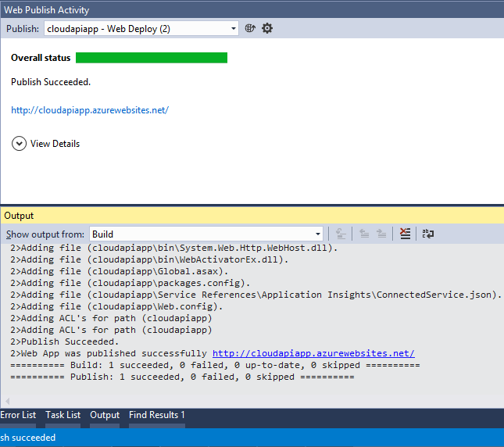Click the 'Publish Succeeded.' status text
This screenshot has height=447, width=504.
[x=51, y=82]
